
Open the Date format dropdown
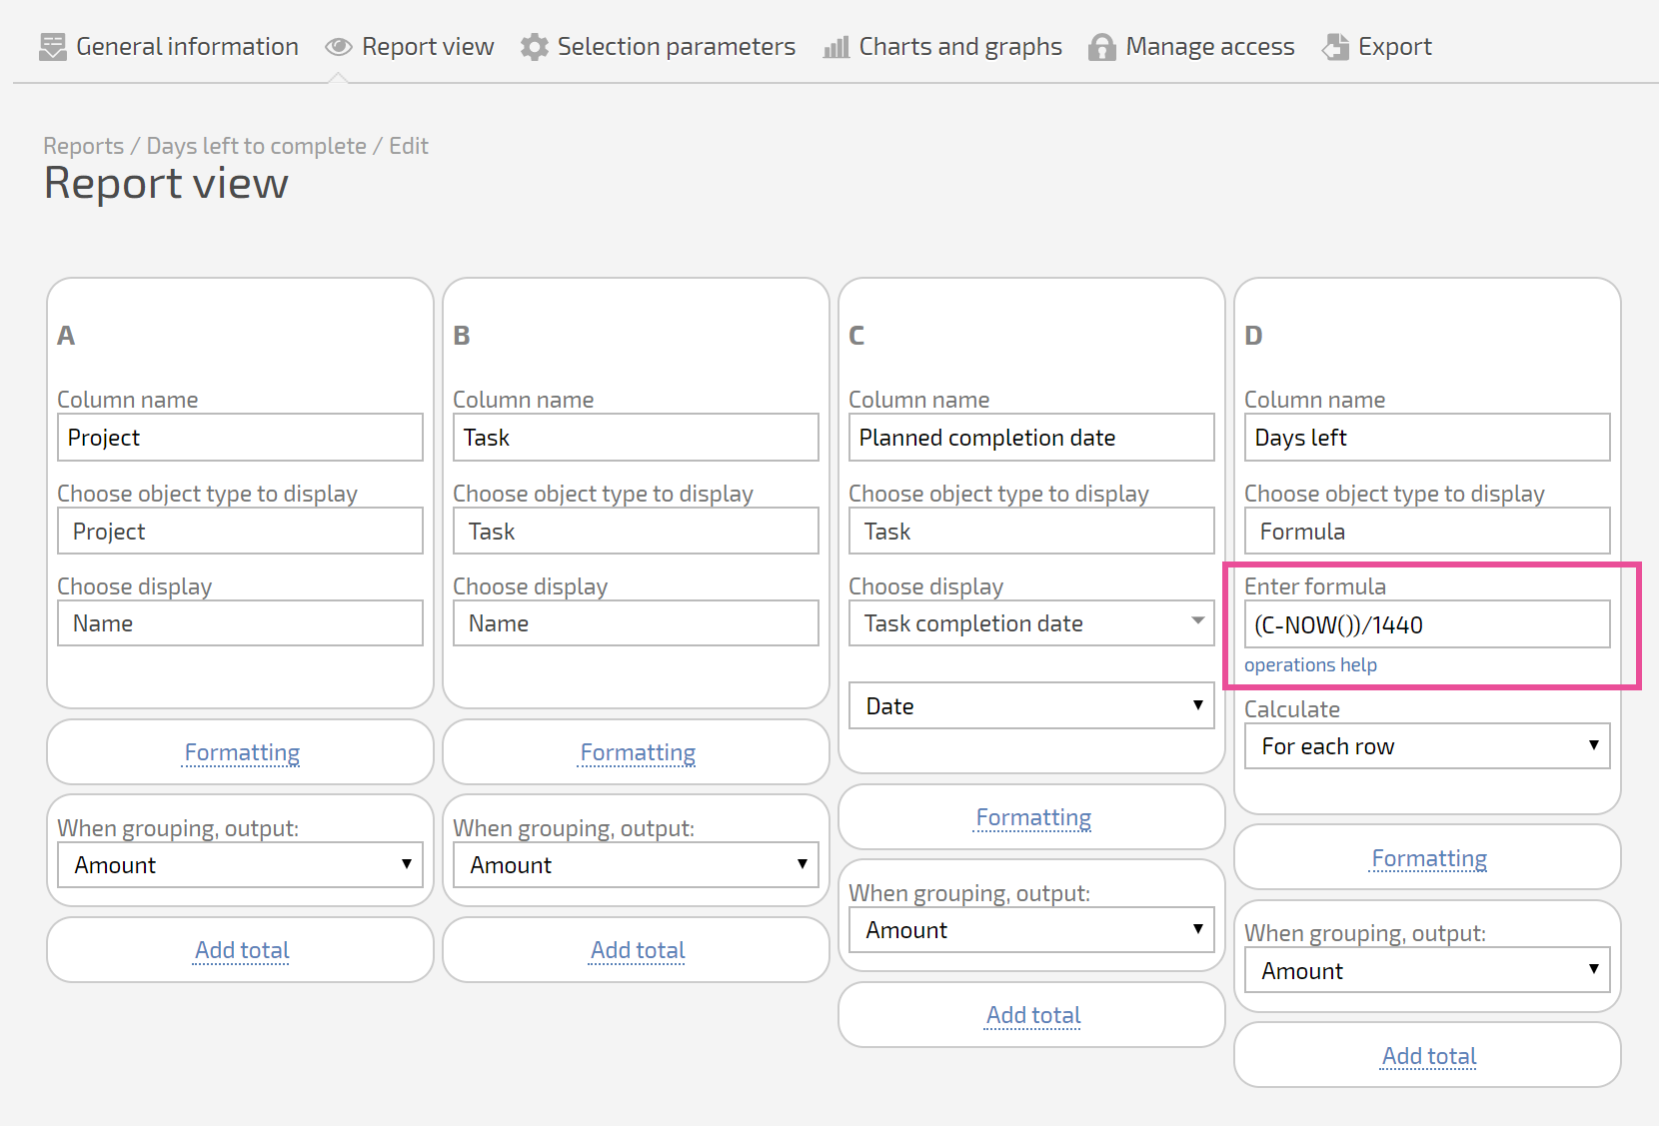(x=1031, y=706)
